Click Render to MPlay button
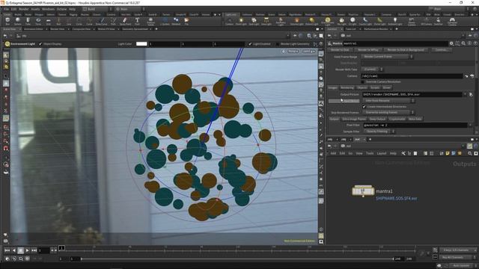This screenshot has width=479, height=269. tap(368, 50)
